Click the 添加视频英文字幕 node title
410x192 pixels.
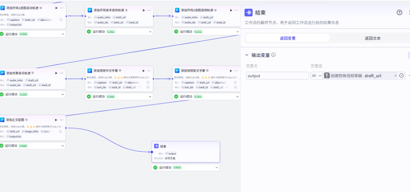tap(193, 70)
